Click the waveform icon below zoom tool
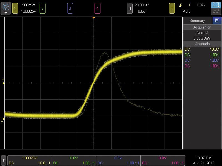The width and height of the screenshot is (222, 166). [216, 12]
